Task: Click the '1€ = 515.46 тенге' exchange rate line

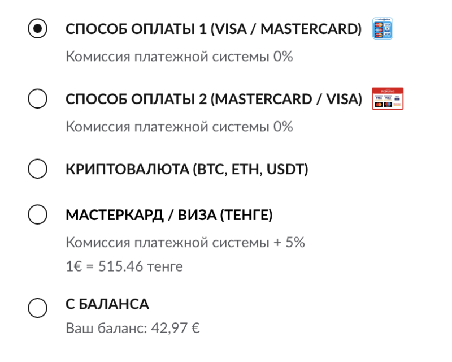Action: pos(124,266)
